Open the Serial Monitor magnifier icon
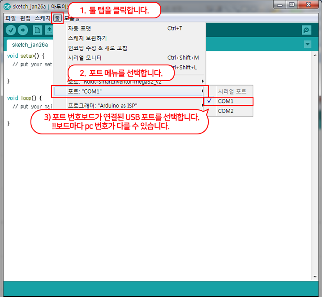The height and width of the screenshot is (297, 322). [306, 30]
